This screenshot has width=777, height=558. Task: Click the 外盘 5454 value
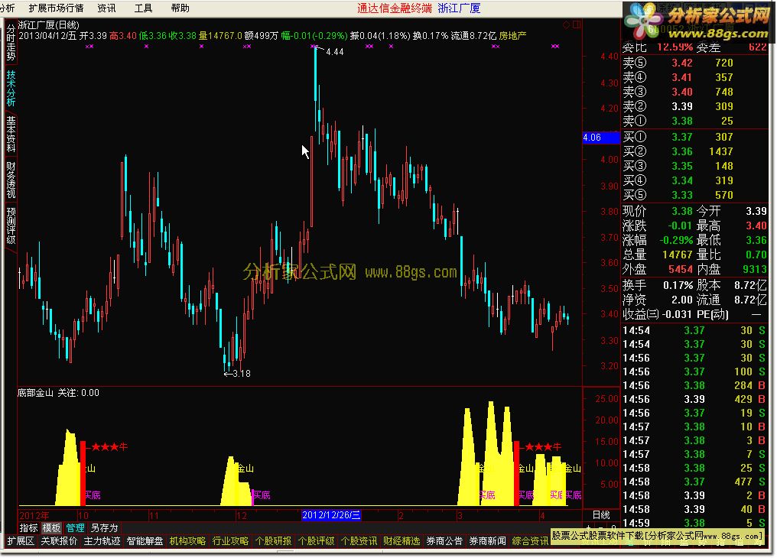681,269
